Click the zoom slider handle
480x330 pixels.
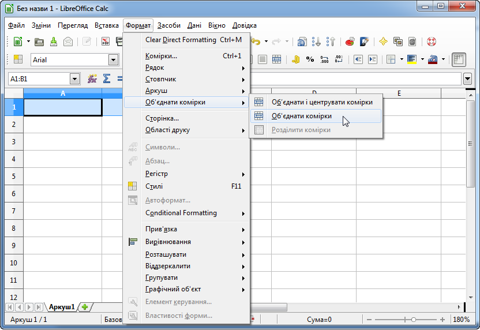[x=413, y=320]
